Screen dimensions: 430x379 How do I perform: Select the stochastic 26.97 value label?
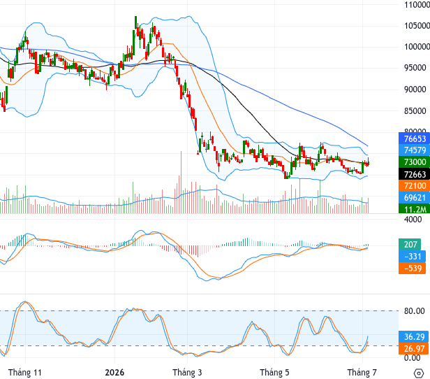[x=414, y=348]
